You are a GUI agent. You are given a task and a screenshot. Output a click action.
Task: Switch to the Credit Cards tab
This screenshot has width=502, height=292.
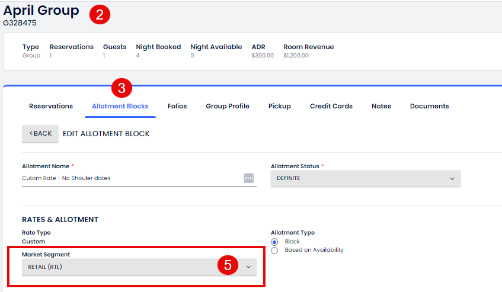pyautogui.click(x=331, y=106)
